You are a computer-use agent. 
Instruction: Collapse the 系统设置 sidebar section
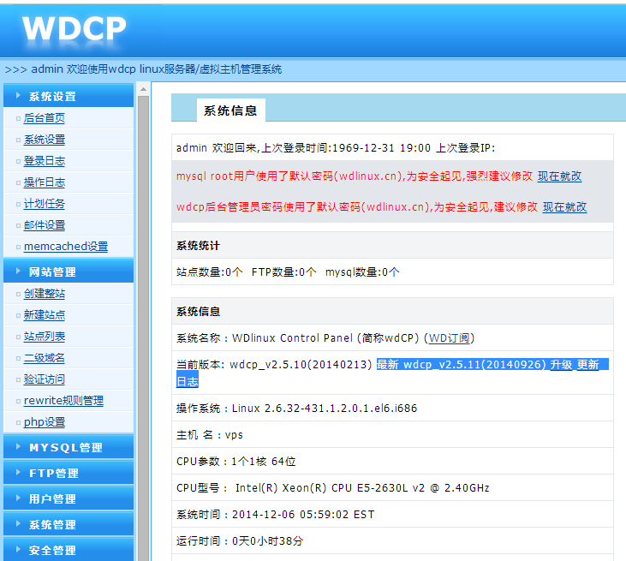point(69,96)
